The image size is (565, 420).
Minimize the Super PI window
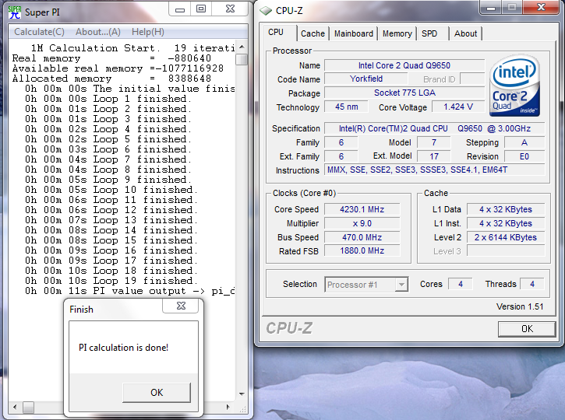pos(180,9)
